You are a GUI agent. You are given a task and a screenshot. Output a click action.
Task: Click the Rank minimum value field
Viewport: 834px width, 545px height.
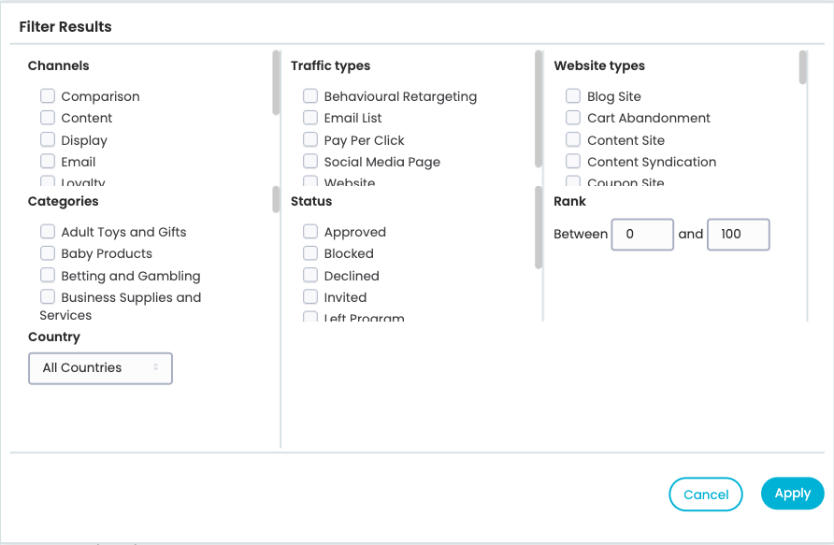642,235
